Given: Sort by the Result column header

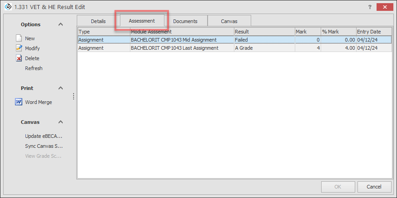Looking at the screenshot, I should (263, 32).
